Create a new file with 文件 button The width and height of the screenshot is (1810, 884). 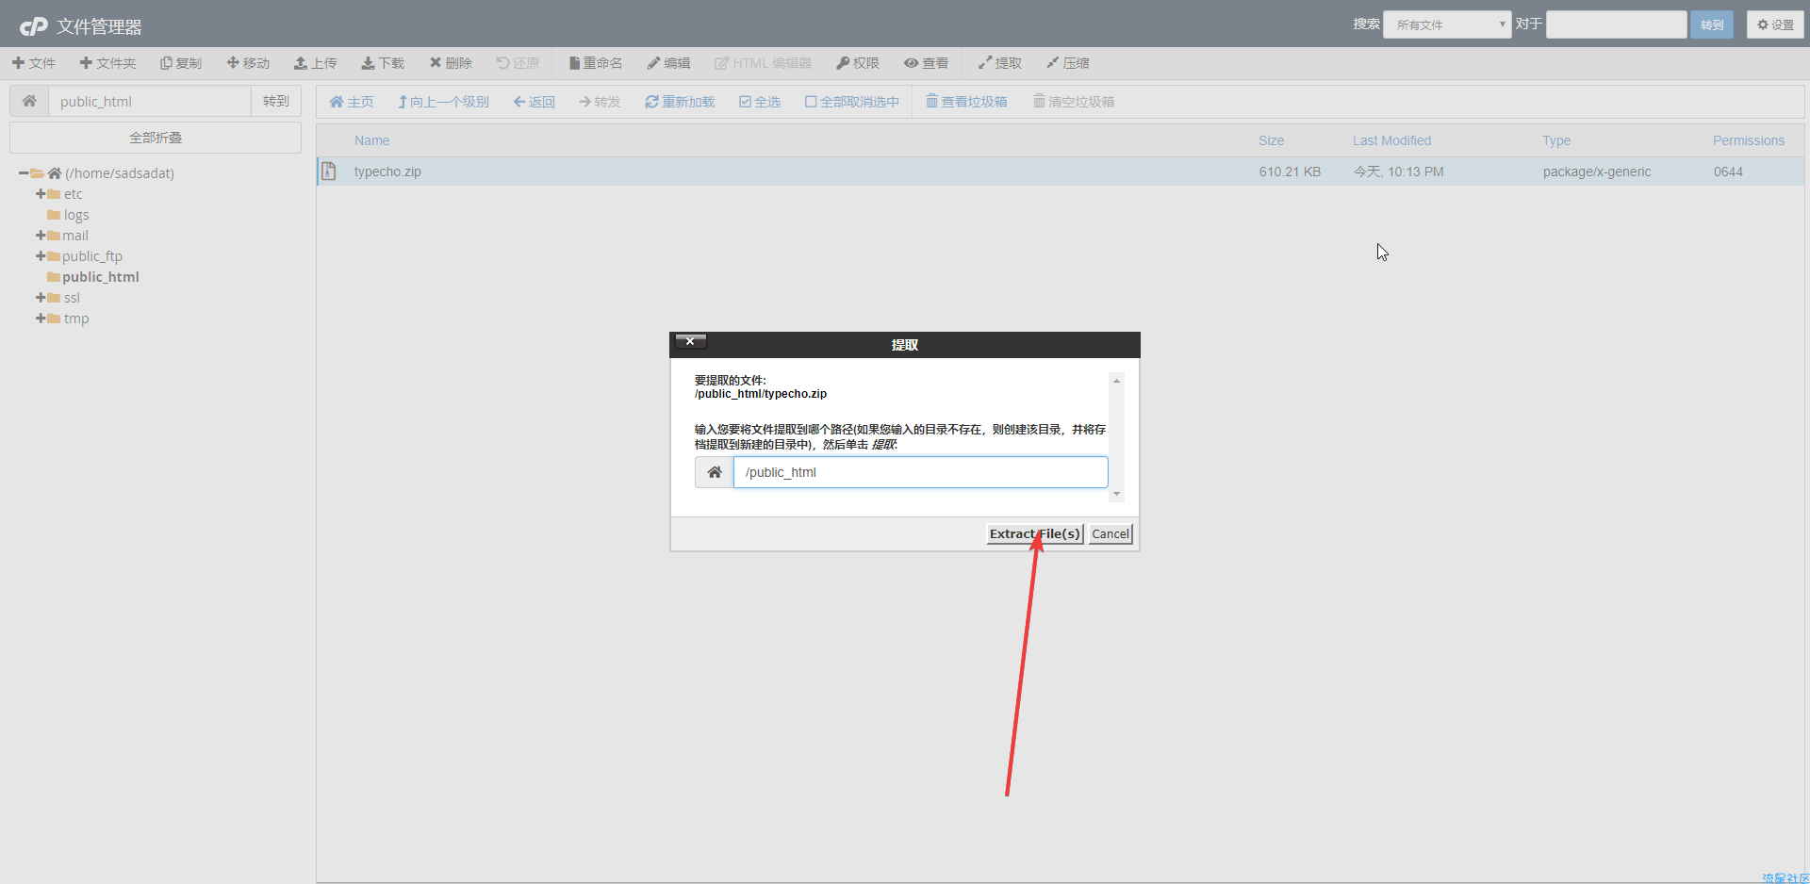click(34, 63)
